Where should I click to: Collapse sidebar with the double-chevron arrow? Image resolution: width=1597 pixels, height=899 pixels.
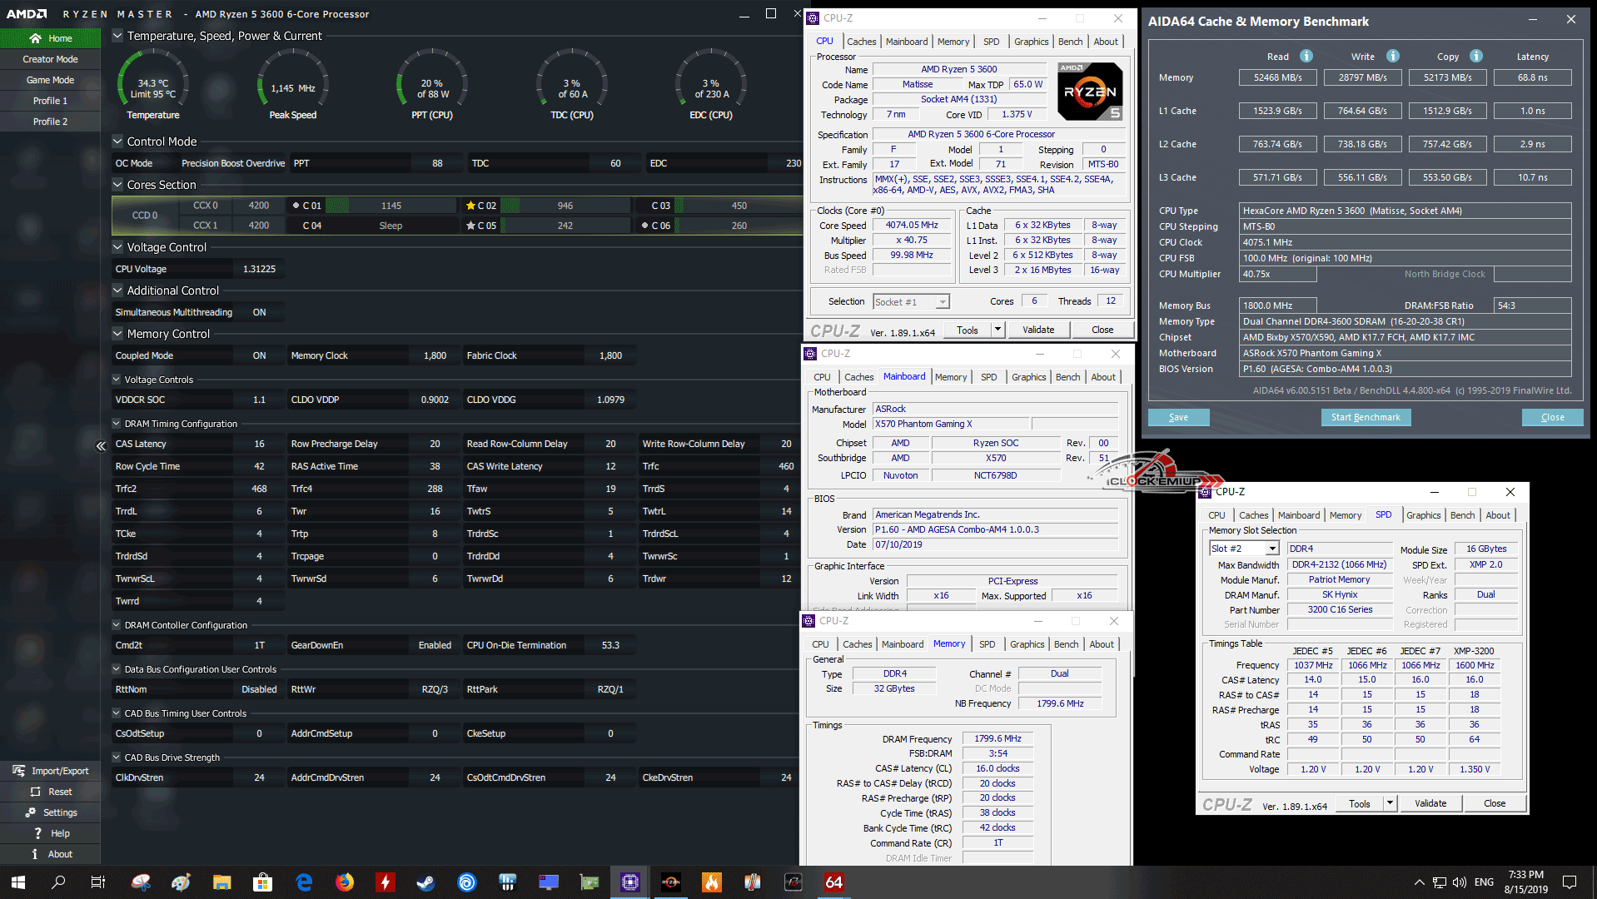tap(101, 446)
